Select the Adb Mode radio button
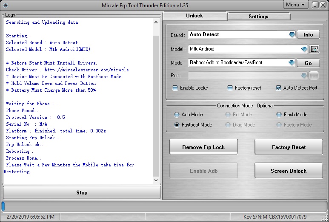Viewport: 329px width, 222px height. click(x=177, y=115)
